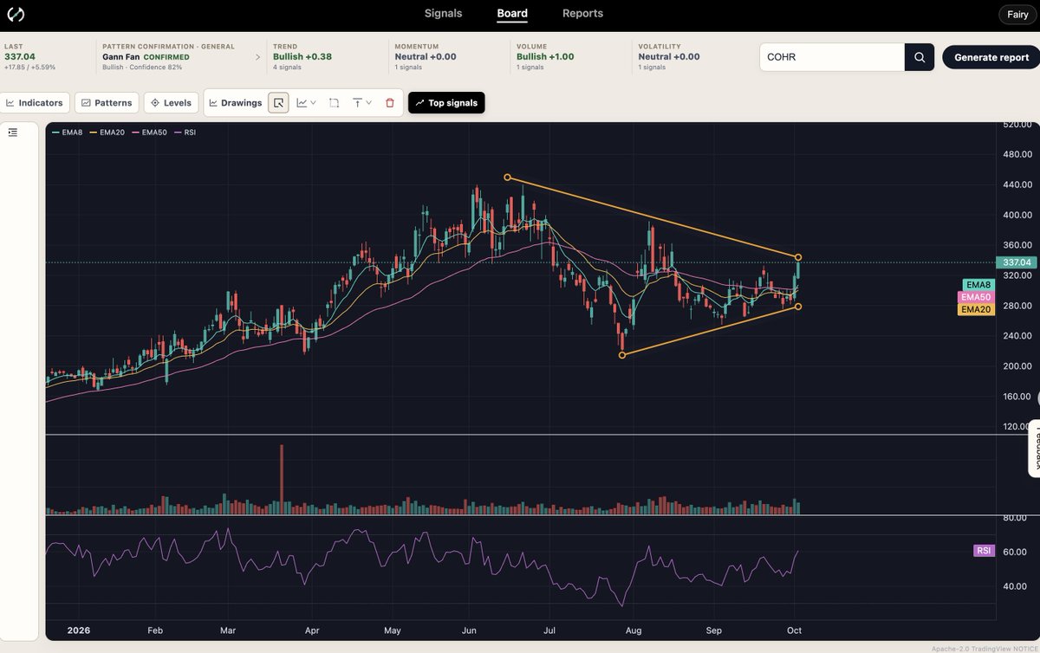
Task: Open the Patterns panel
Action: coord(107,102)
